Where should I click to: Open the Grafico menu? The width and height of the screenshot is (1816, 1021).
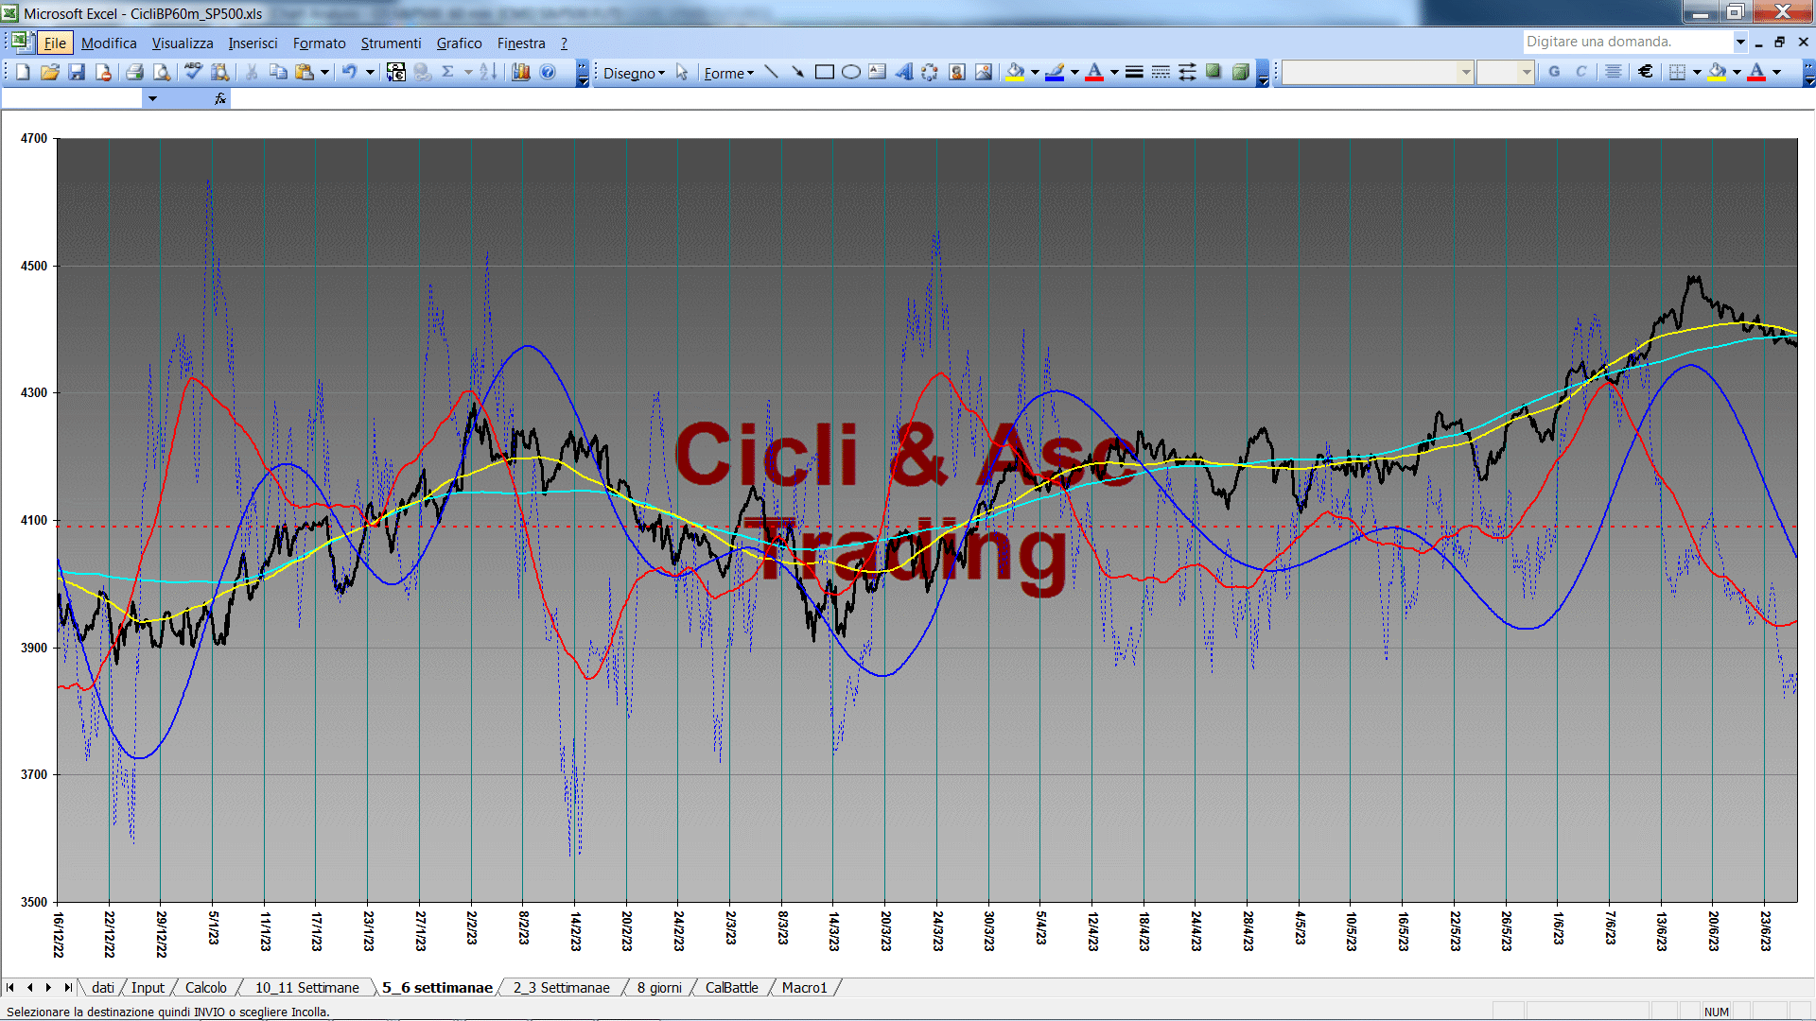[x=459, y=43]
